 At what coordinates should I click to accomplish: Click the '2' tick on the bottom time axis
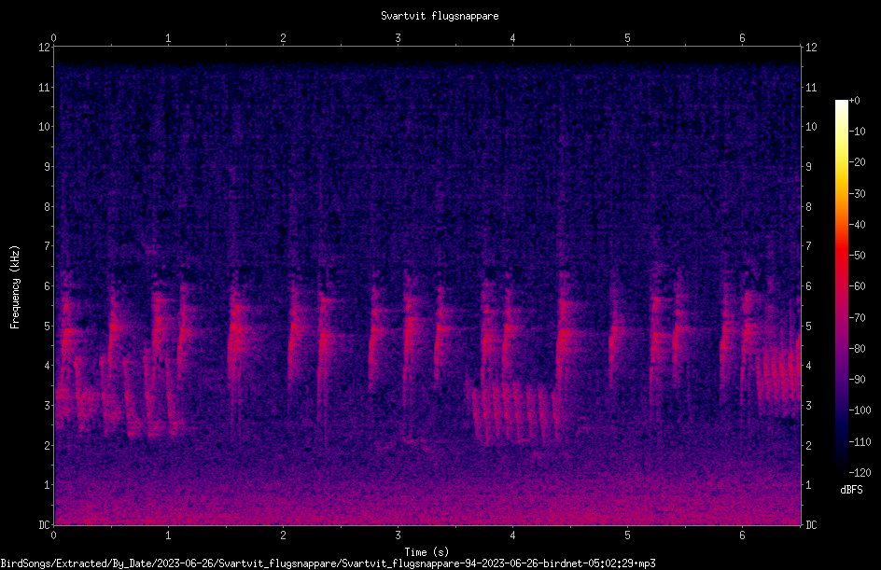tap(283, 535)
